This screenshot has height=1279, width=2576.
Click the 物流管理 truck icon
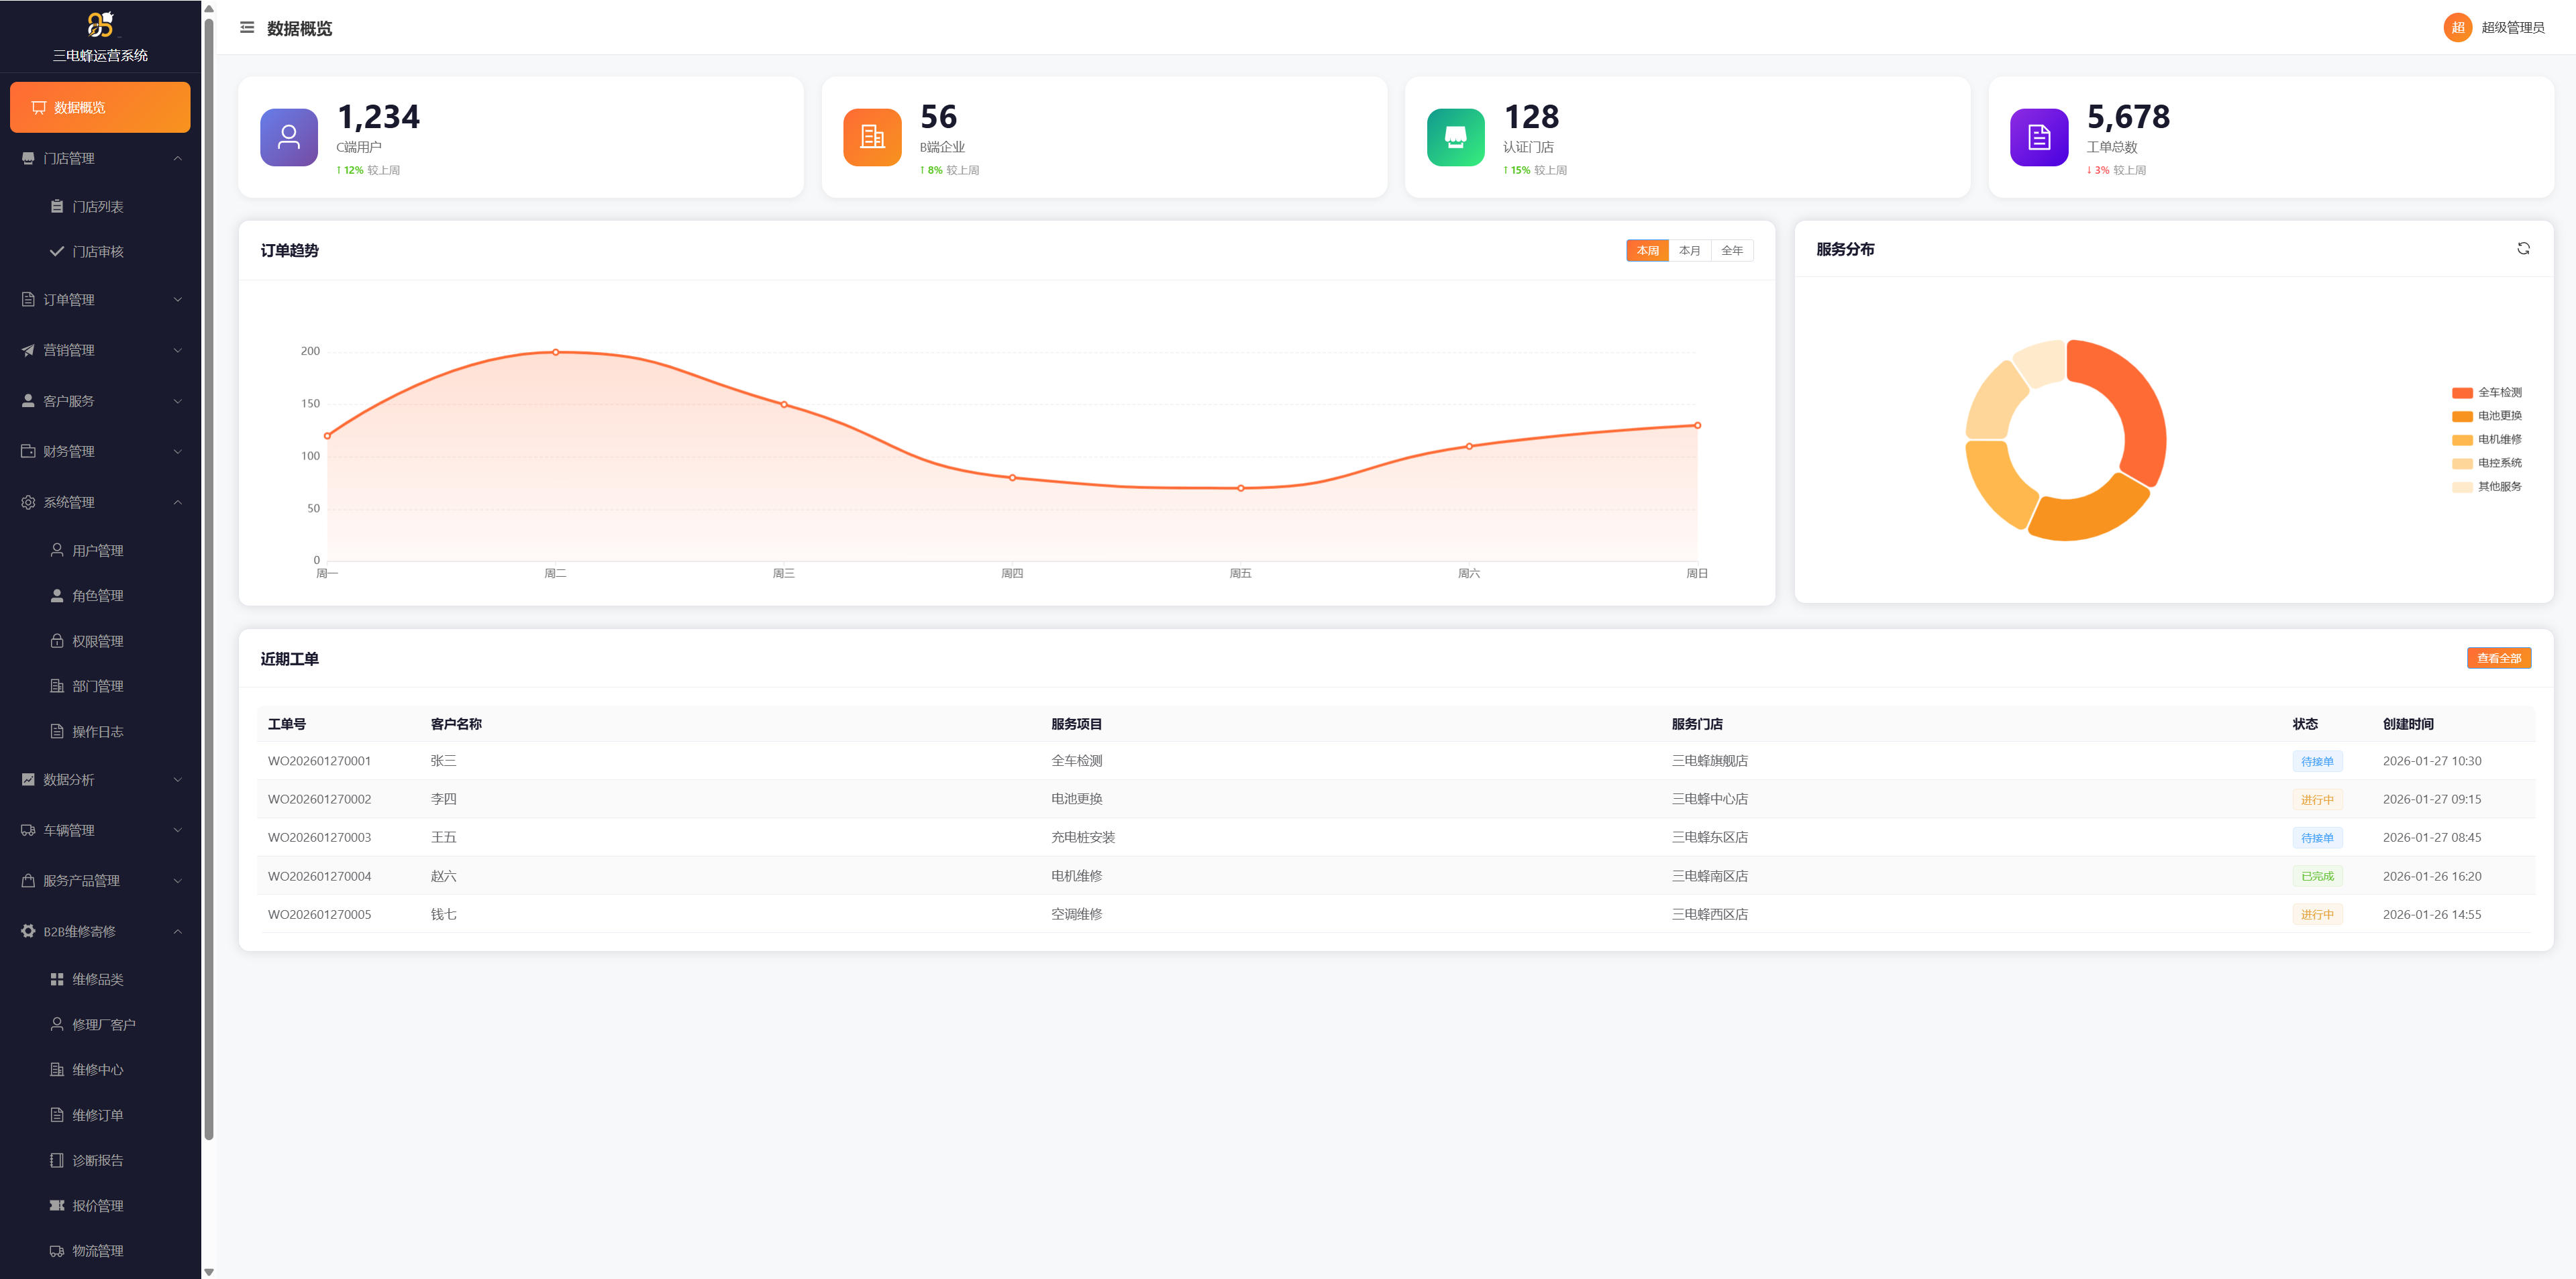[57, 1251]
